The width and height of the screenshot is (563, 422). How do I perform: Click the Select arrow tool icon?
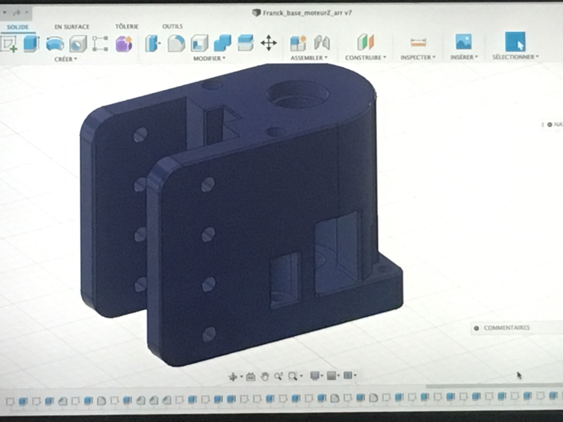click(x=515, y=42)
